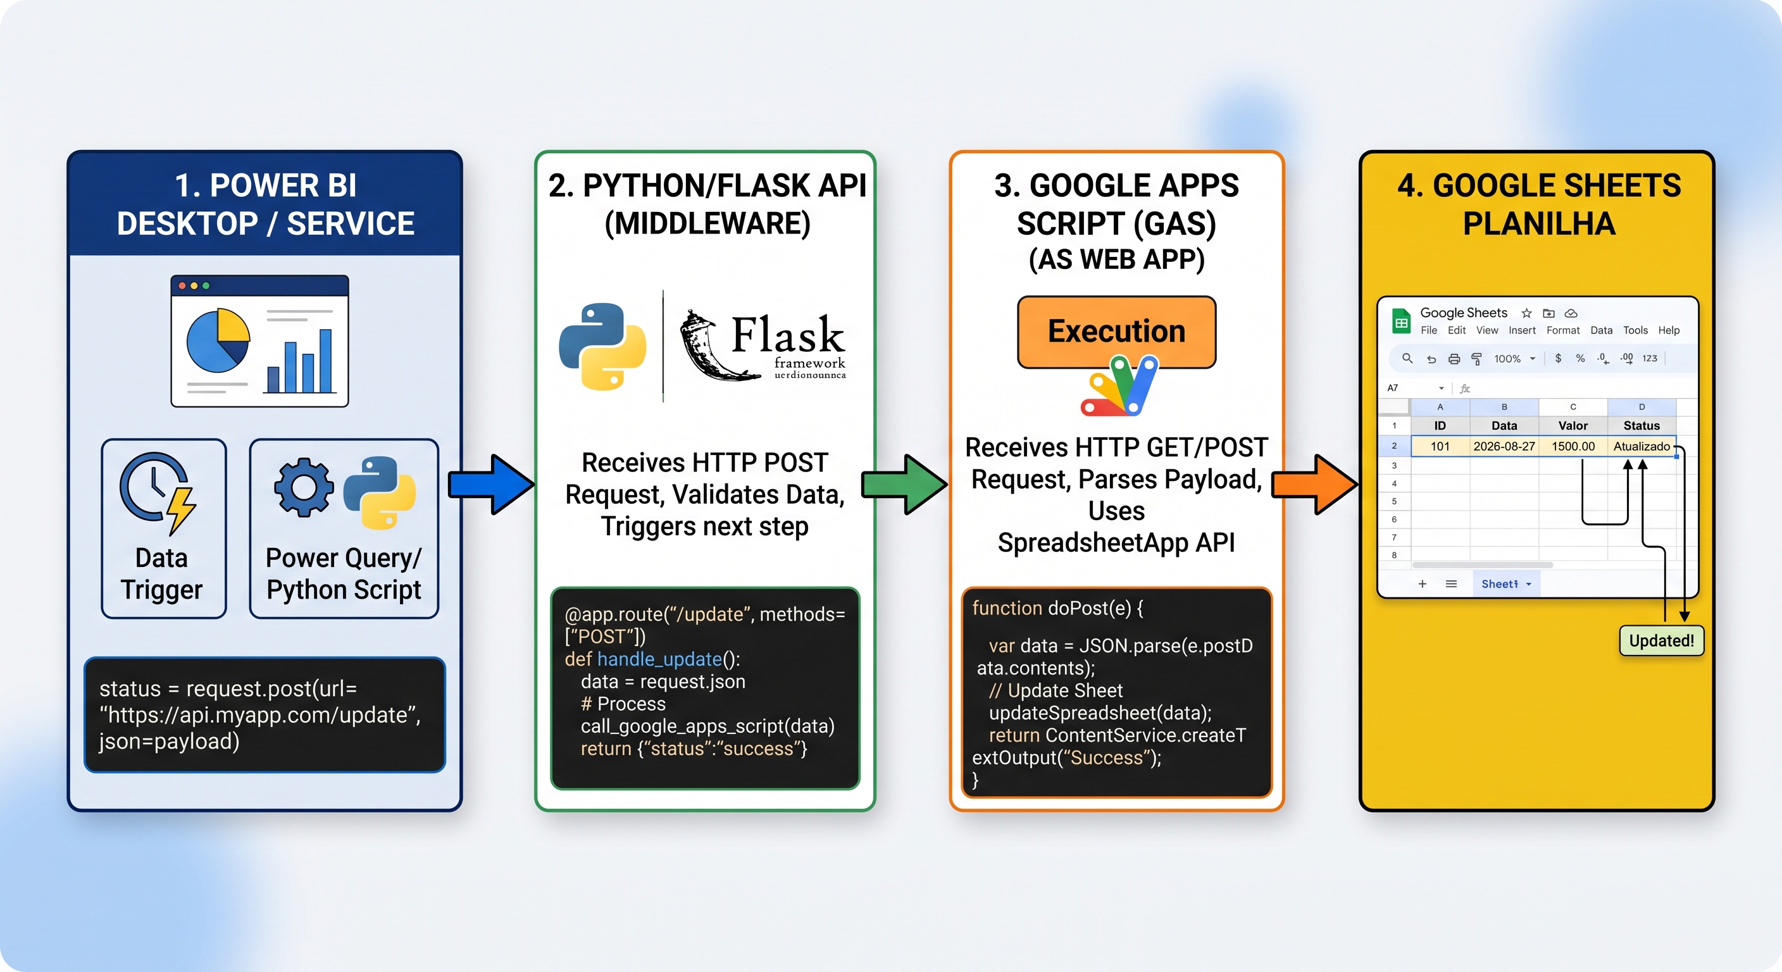This screenshot has height=972, width=1782.
Task: Click the gear icon in Power Query box
Action: point(304,488)
